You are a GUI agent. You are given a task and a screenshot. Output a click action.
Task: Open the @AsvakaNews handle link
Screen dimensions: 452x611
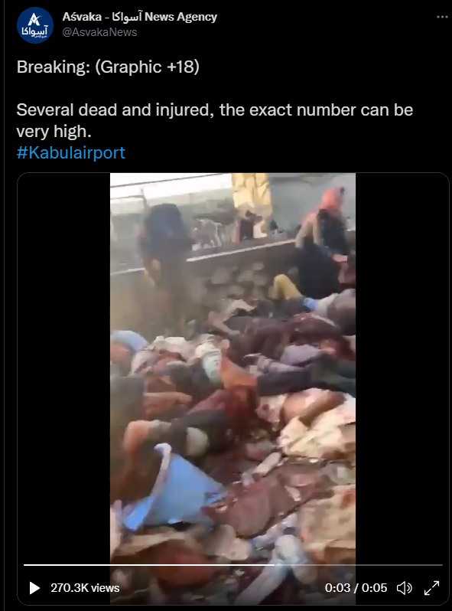coord(99,32)
